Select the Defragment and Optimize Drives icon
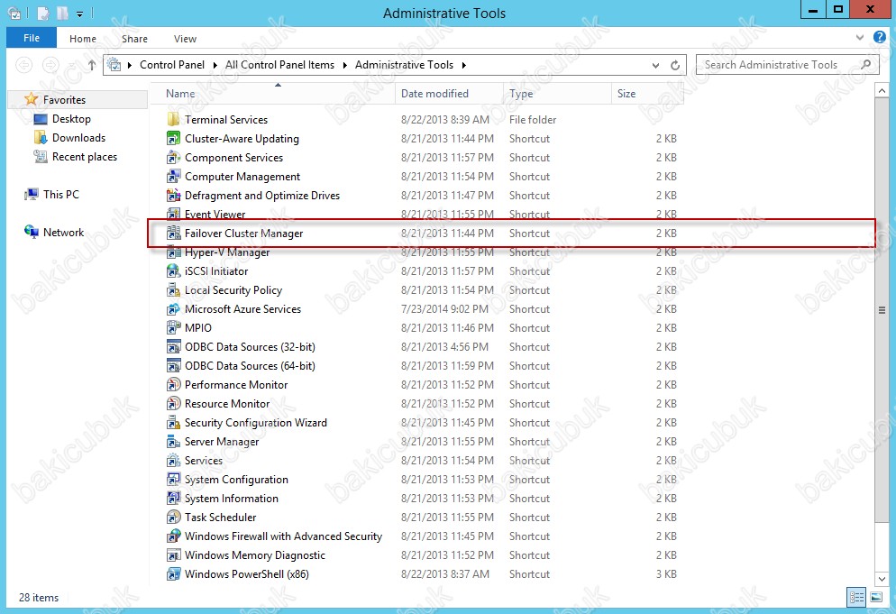This screenshot has width=896, height=614. click(x=173, y=195)
